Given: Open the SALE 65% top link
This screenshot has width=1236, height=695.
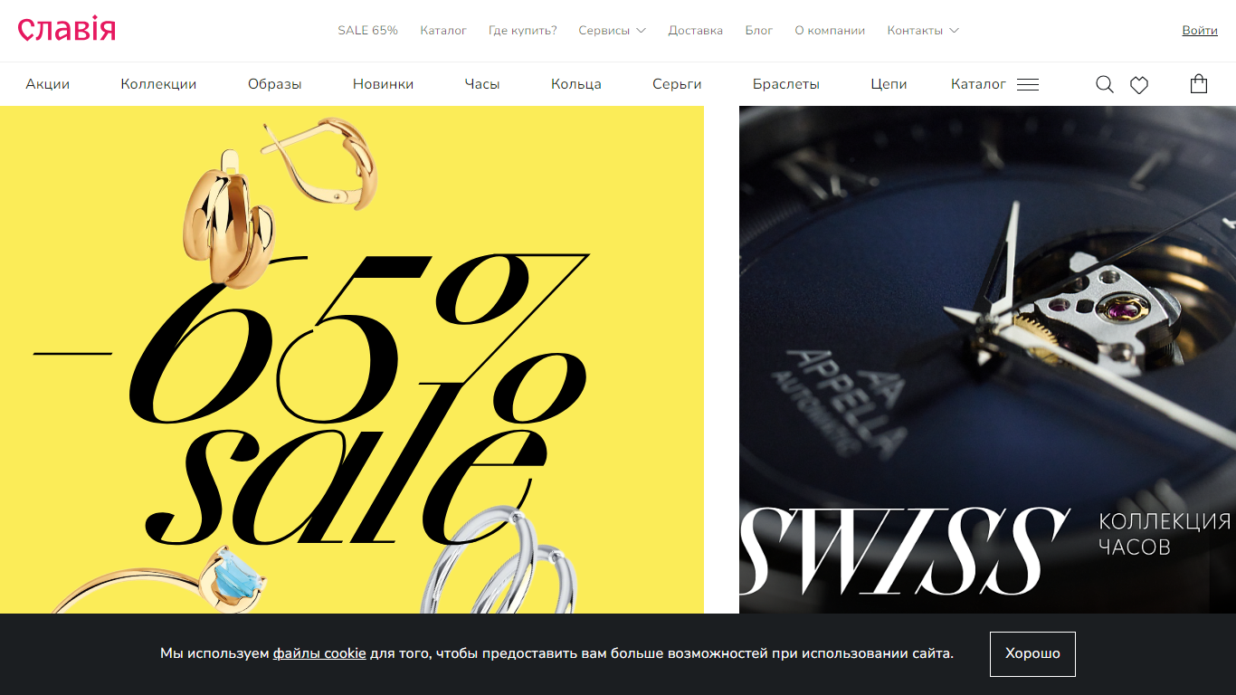Looking at the screenshot, I should tap(367, 30).
